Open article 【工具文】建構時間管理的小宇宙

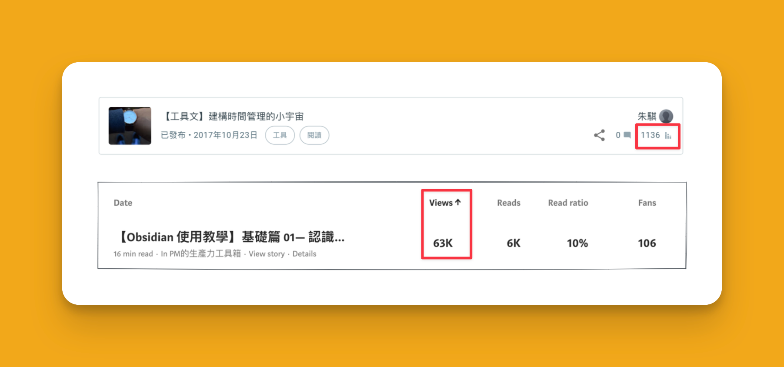pos(232,116)
